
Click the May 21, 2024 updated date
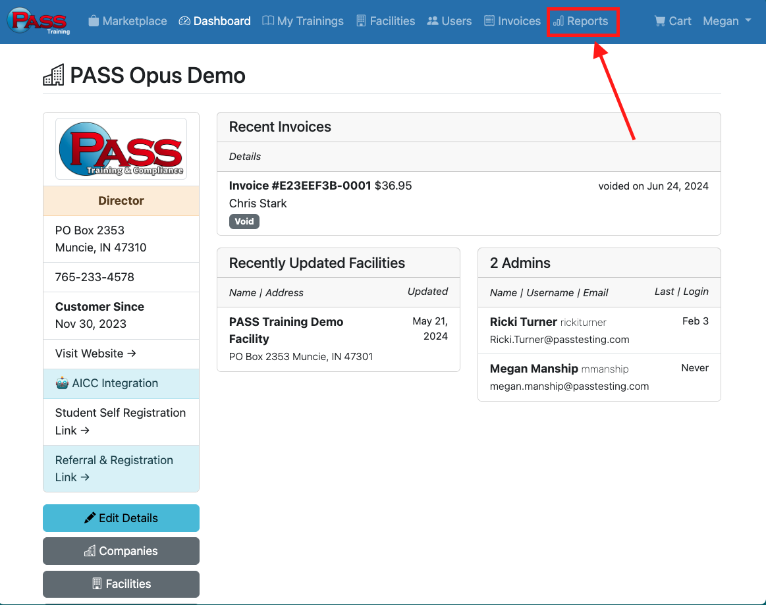(x=430, y=329)
